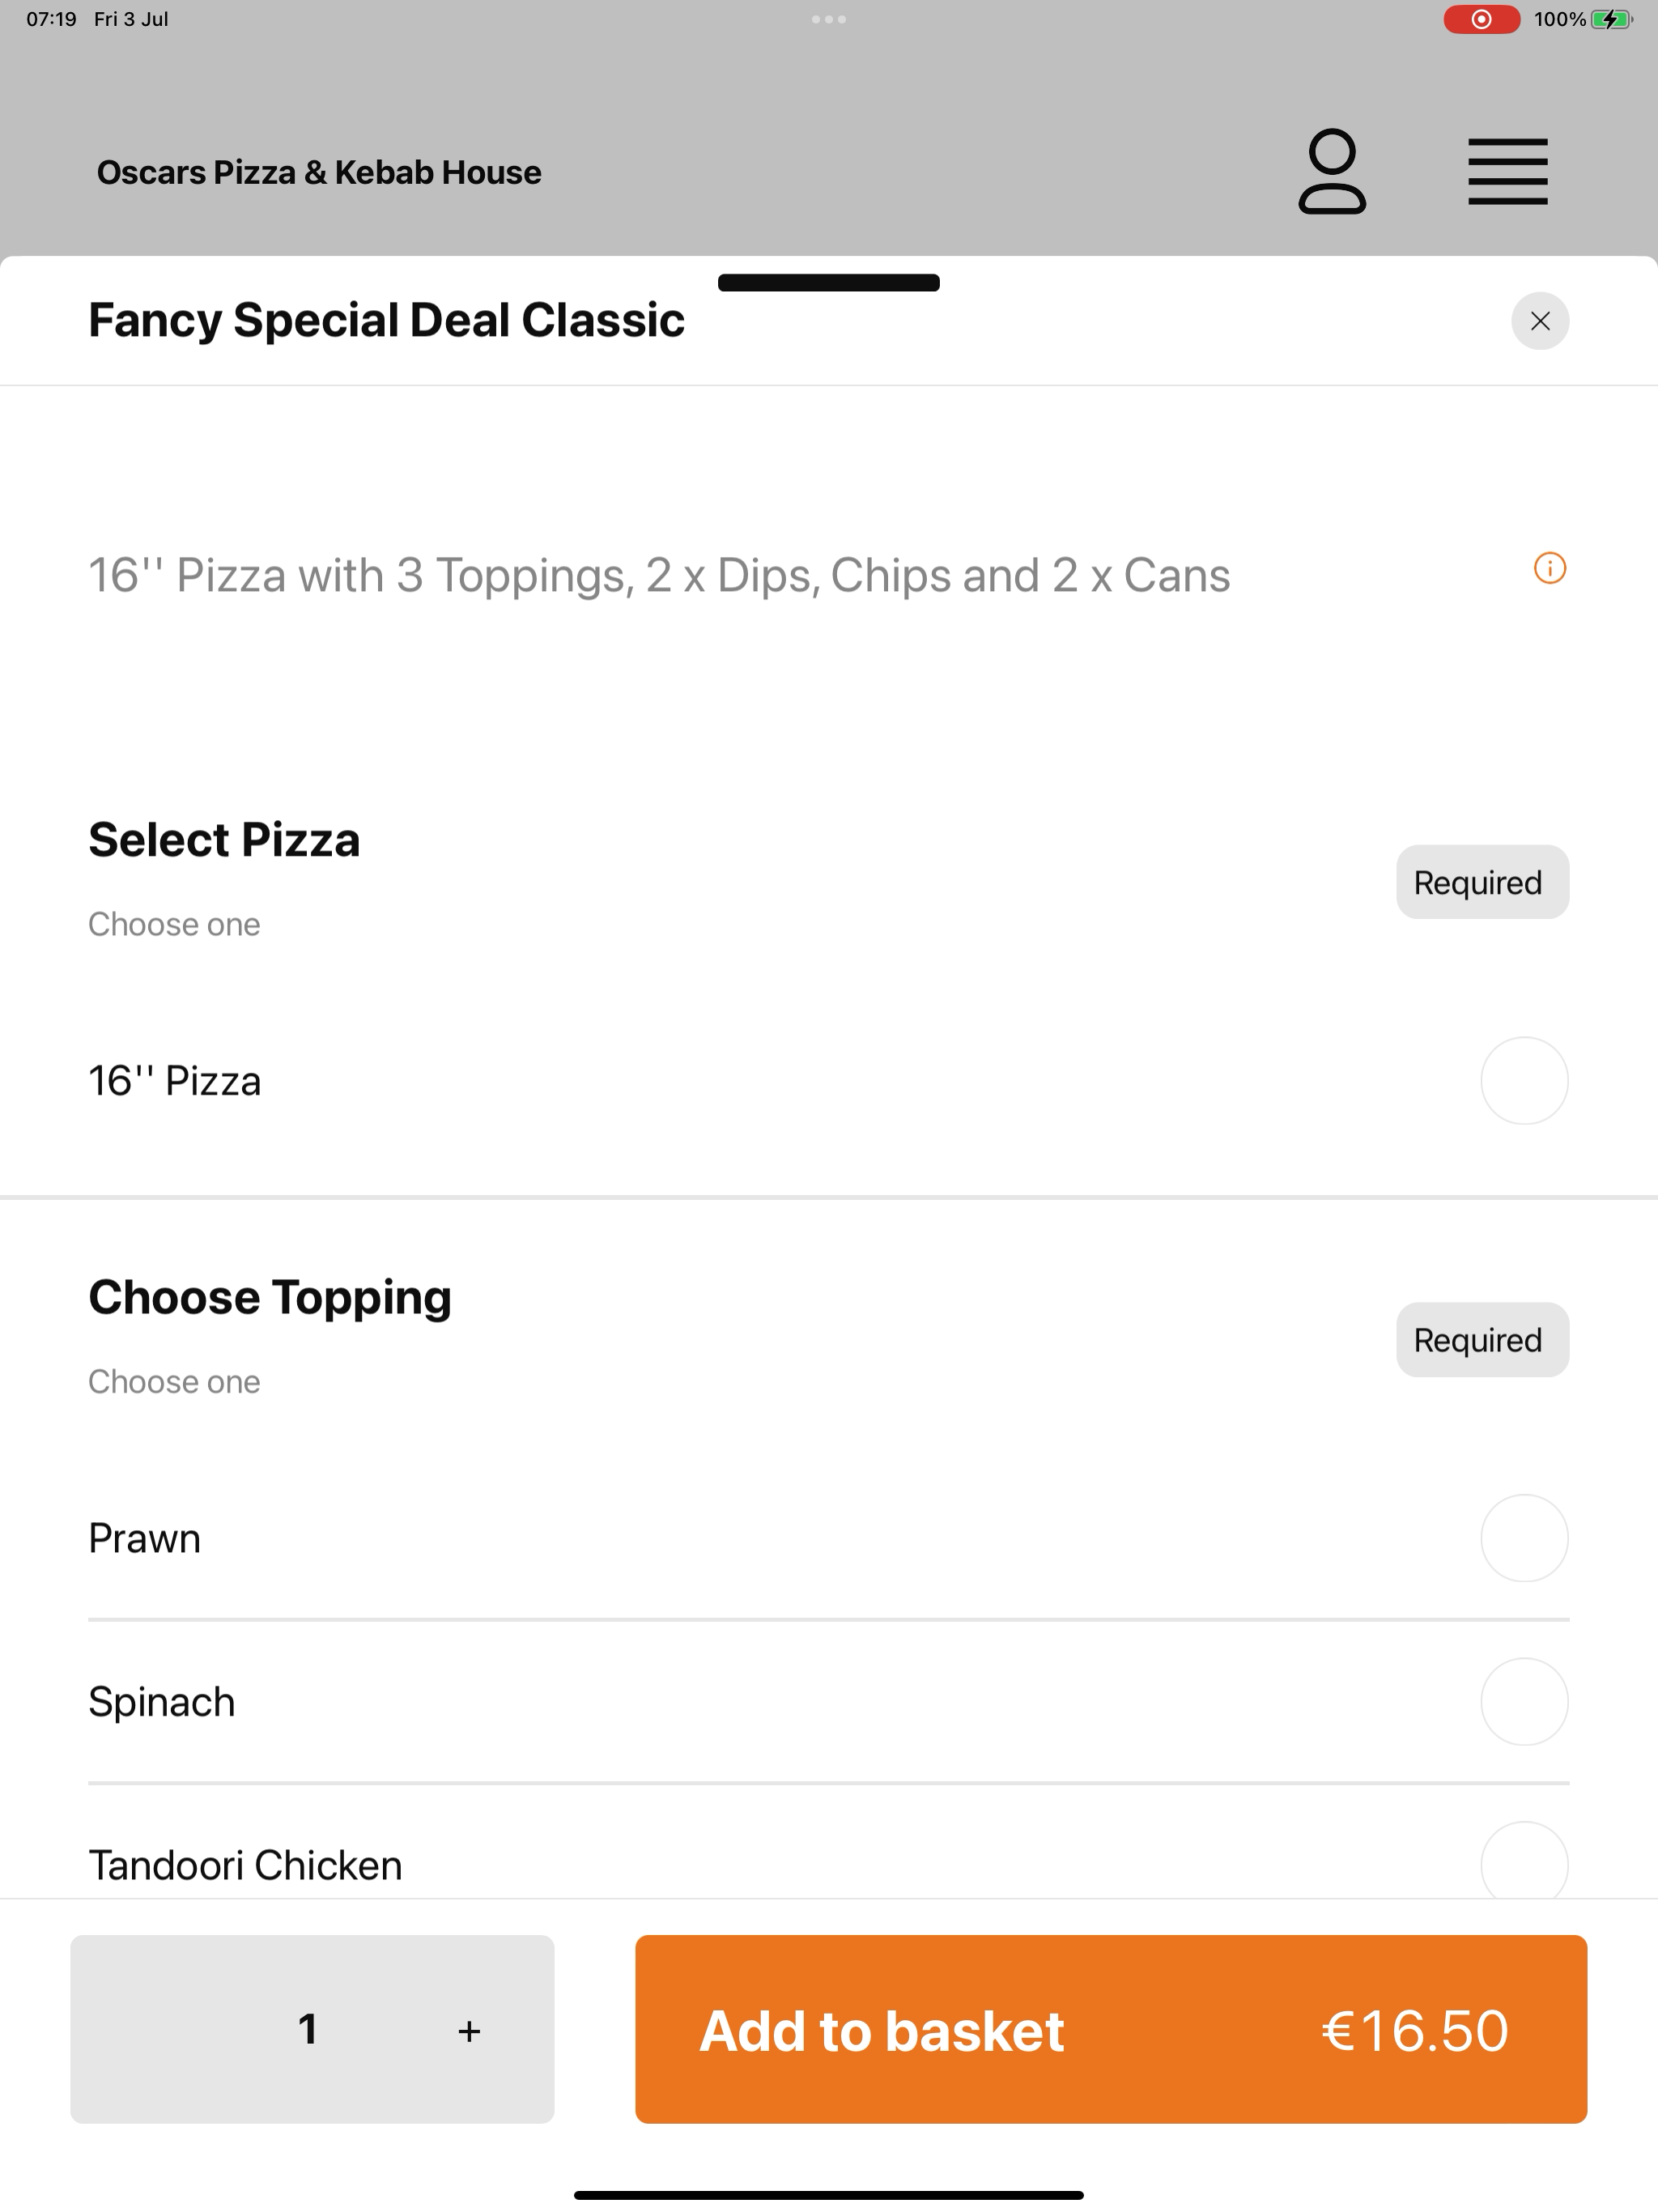Viewport: 1658px width, 2212px height.
Task: Choose Spinach as the topping
Action: [x=1523, y=1702]
